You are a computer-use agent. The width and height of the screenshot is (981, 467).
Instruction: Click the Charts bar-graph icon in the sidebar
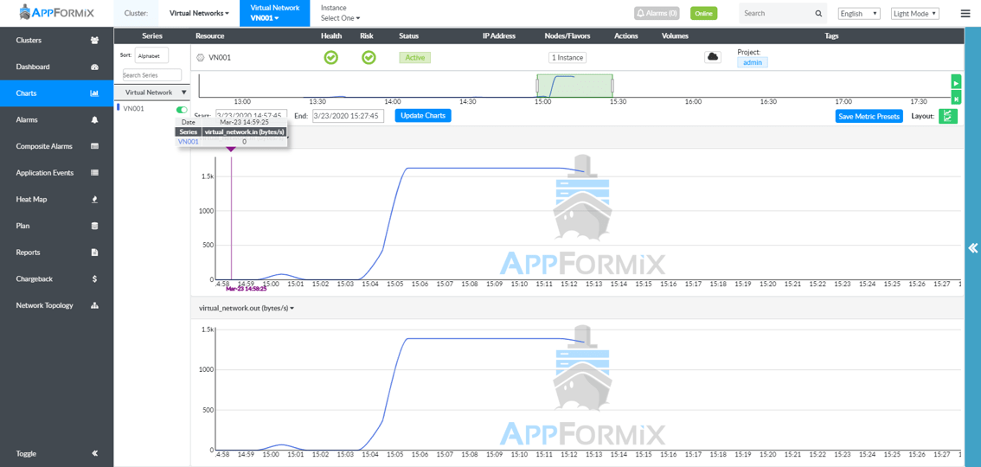click(94, 93)
